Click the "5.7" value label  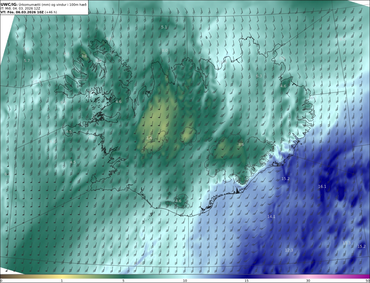coord(27,60)
